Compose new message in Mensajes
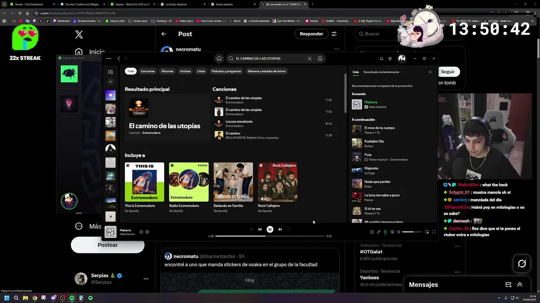The height and width of the screenshot is (303, 540). point(508,284)
